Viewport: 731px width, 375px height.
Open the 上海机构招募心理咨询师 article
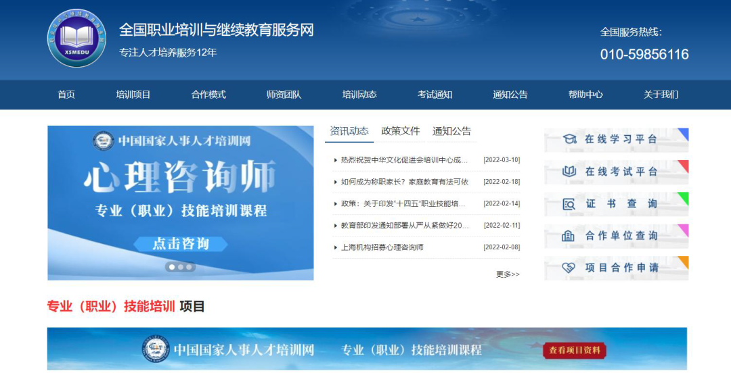tap(382, 247)
